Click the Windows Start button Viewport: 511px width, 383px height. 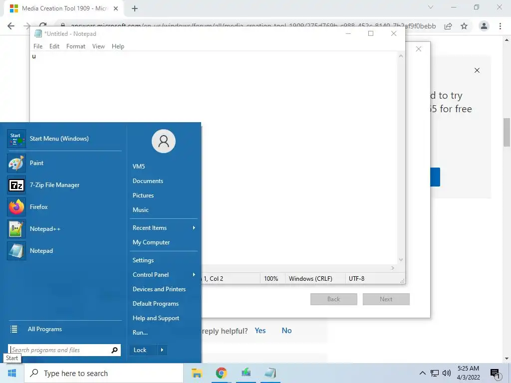point(12,373)
